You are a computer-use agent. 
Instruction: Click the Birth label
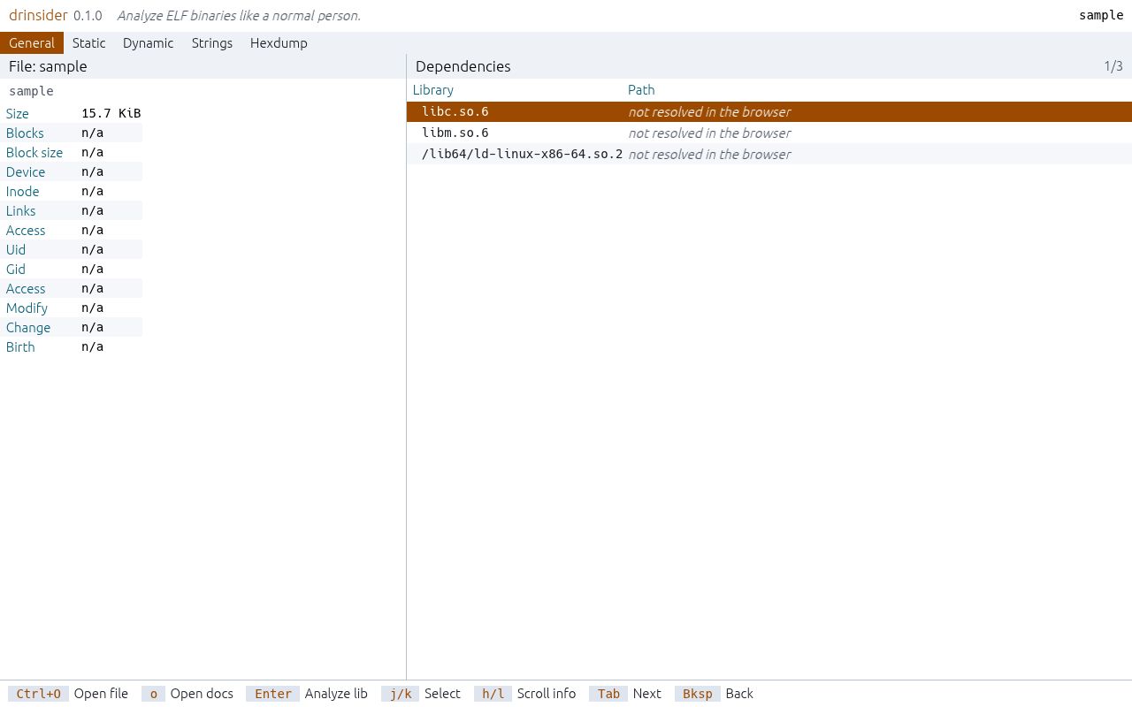click(20, 347)
